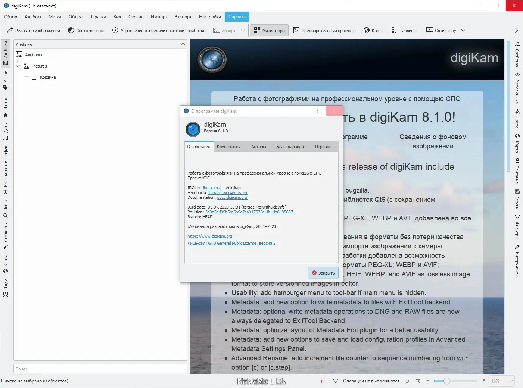
Task: Open the batch queue manager
Action: point(159,31)
